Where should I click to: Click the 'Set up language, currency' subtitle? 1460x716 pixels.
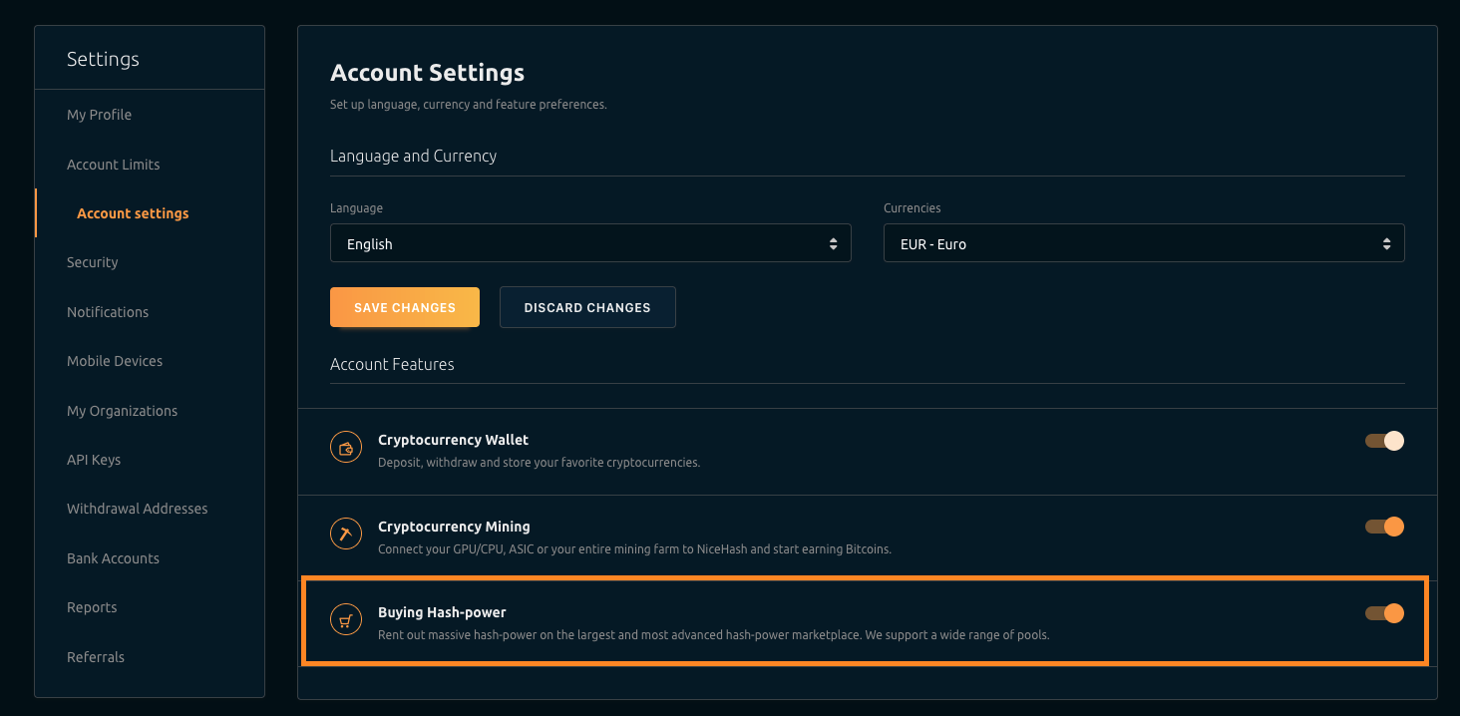pyautogui.click(x=468, y=105)
